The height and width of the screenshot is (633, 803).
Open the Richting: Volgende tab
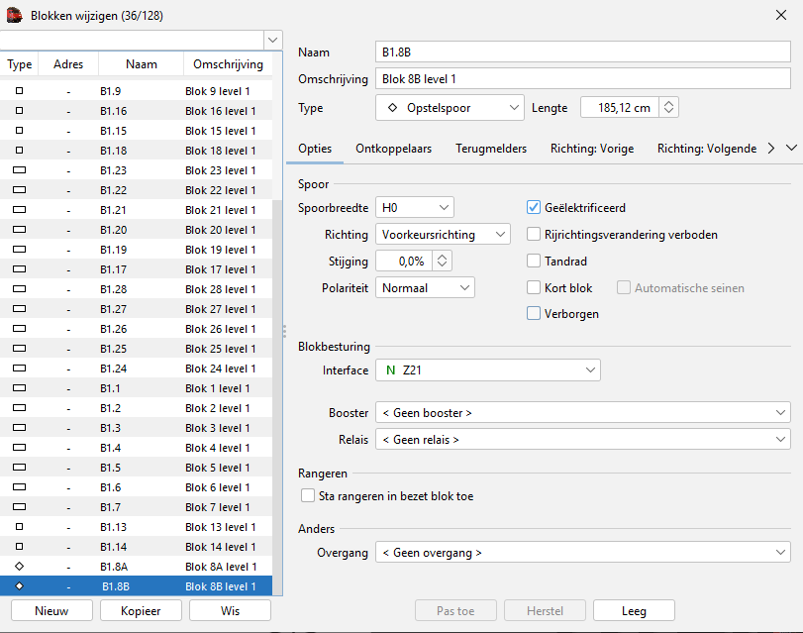pos(707,149)
